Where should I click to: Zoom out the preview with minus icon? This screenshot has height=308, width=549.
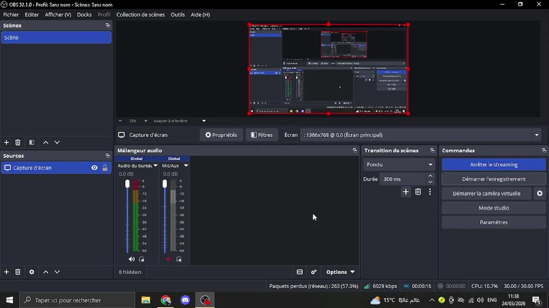tap(120, 121)
